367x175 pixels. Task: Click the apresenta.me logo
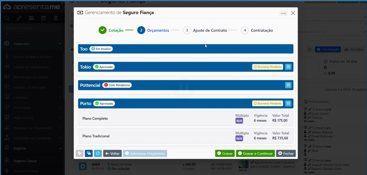32,7
